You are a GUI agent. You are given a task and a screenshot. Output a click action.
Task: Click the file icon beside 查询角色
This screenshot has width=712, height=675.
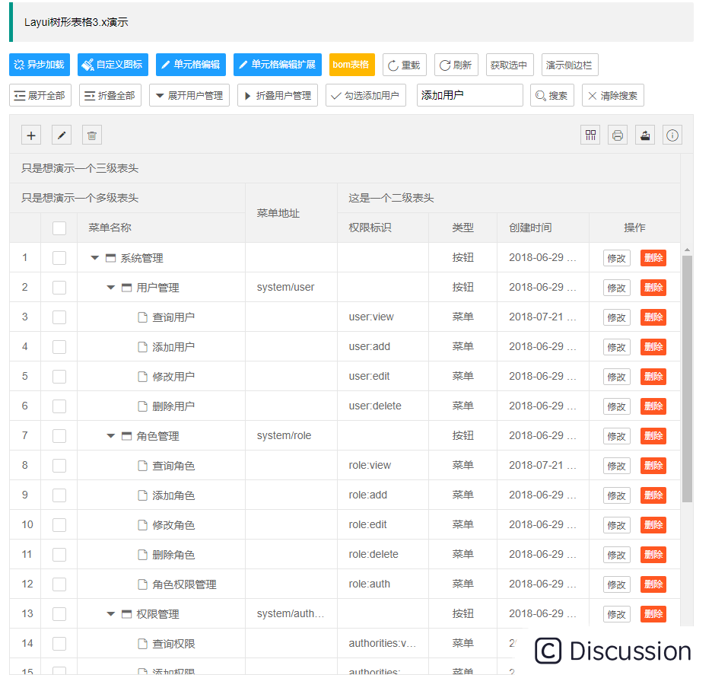coord(142,466)
